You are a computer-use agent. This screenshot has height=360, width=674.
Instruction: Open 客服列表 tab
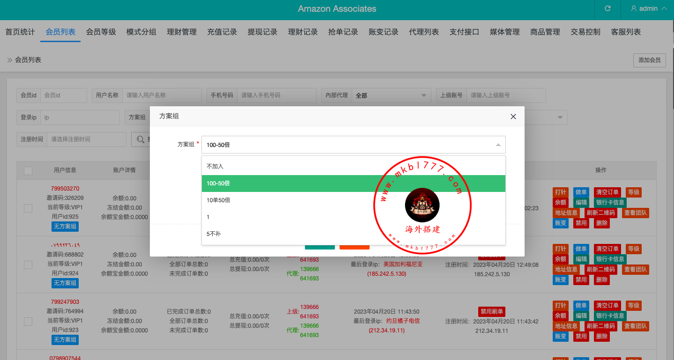626,32
